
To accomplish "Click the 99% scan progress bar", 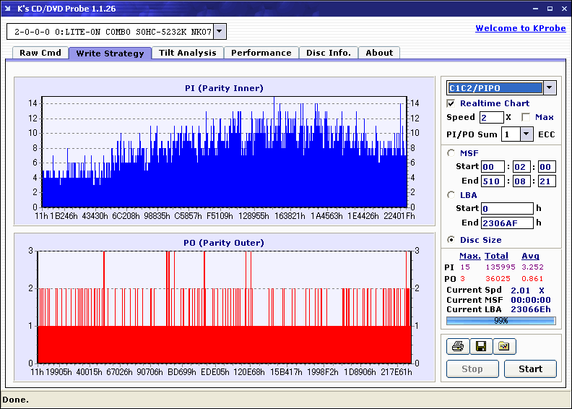I will [x=500, y=320].
